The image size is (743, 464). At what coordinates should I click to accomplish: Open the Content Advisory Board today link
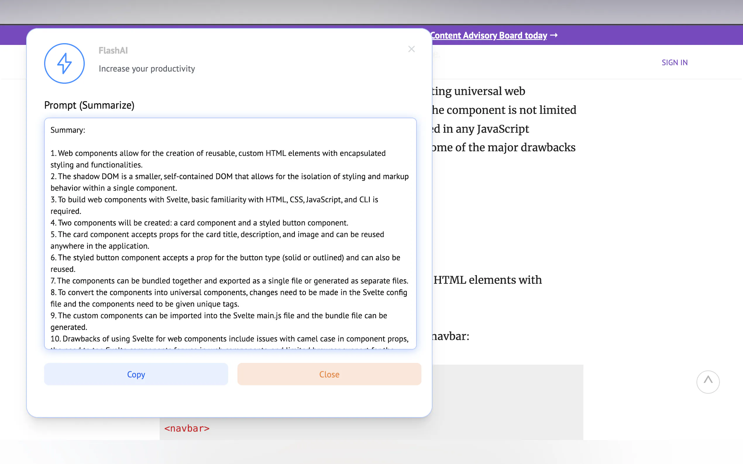pos(489,35)
